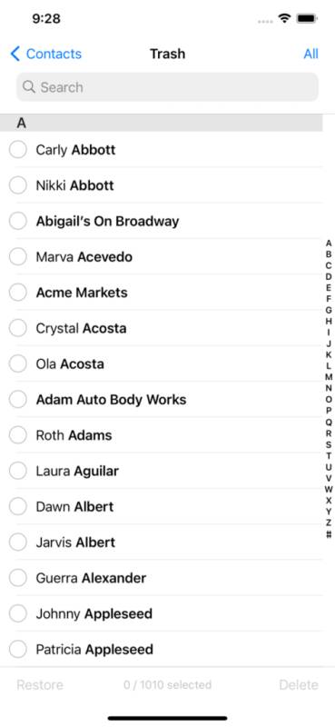Tap the Delete button
This screenshot has height=727, width=335.
pos(299,685)
